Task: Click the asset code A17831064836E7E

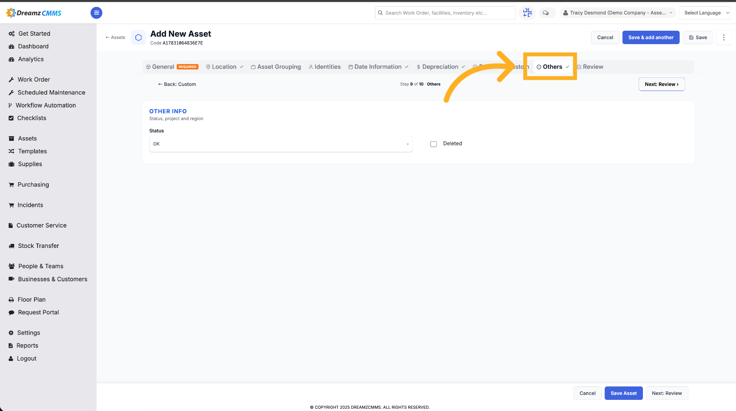Action: [183, 43]
